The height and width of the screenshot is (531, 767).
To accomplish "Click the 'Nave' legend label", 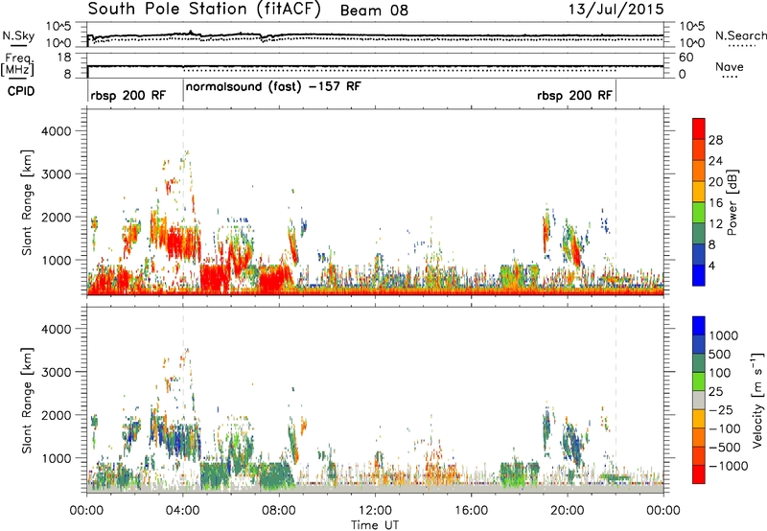I will point(730,67).
